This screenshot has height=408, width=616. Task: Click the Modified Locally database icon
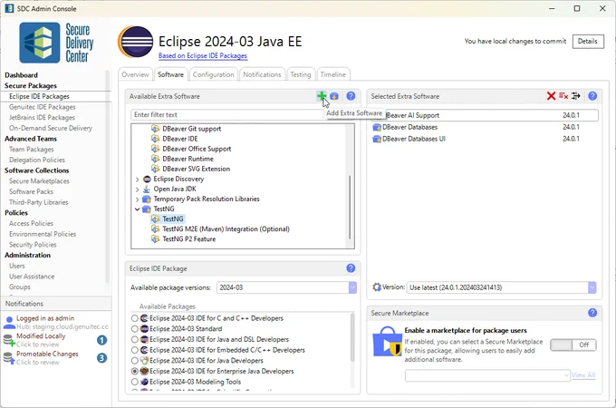tap(9, 340)
